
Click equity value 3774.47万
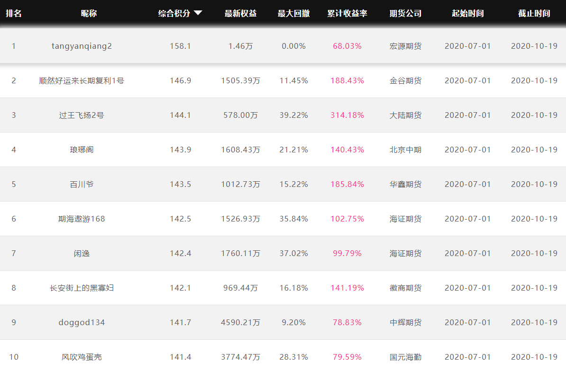[x=240, y=357]
